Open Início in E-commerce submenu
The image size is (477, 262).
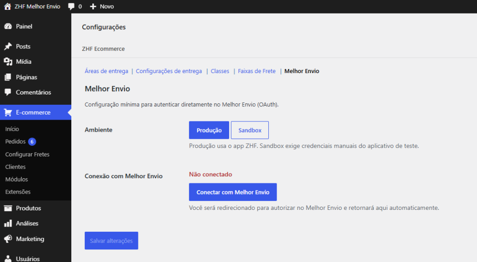coord(12,129)
